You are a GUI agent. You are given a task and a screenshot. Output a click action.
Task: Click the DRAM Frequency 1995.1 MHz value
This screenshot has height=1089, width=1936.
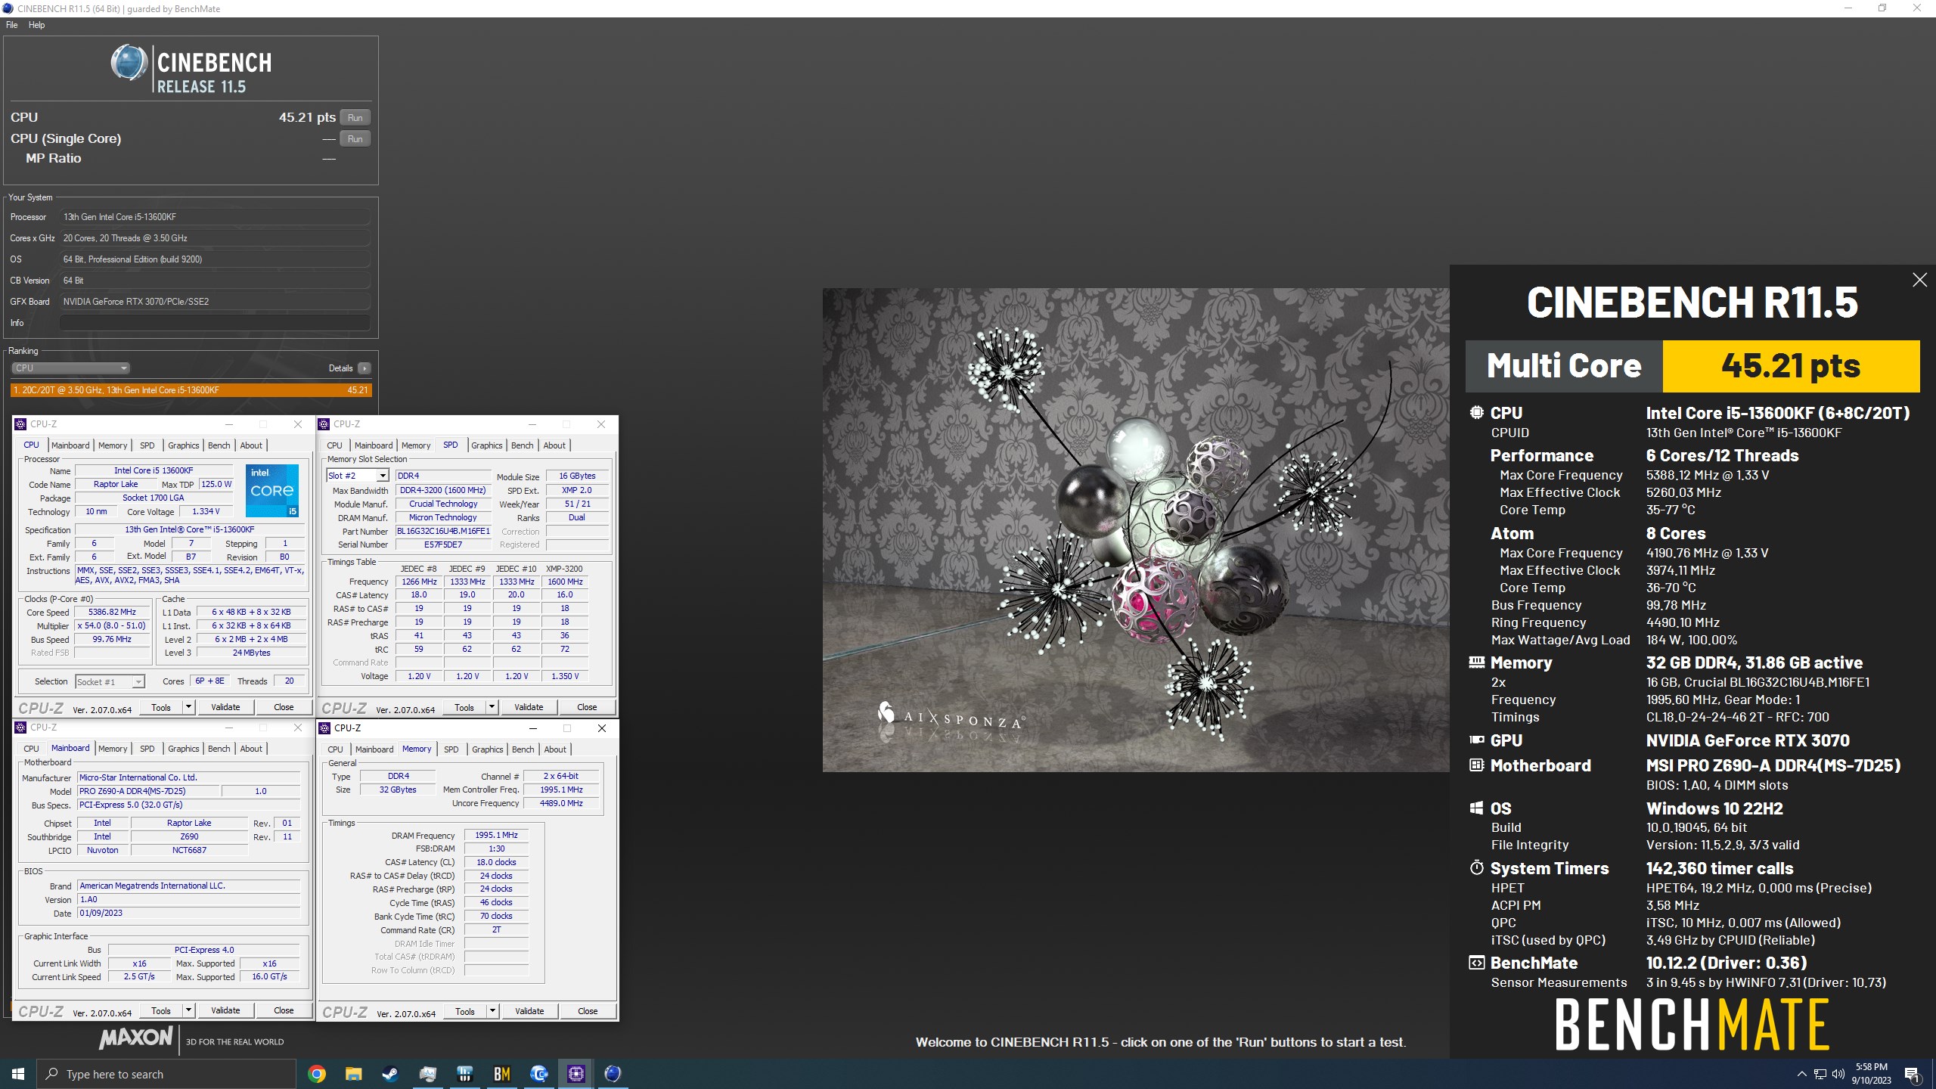[496, 836]
